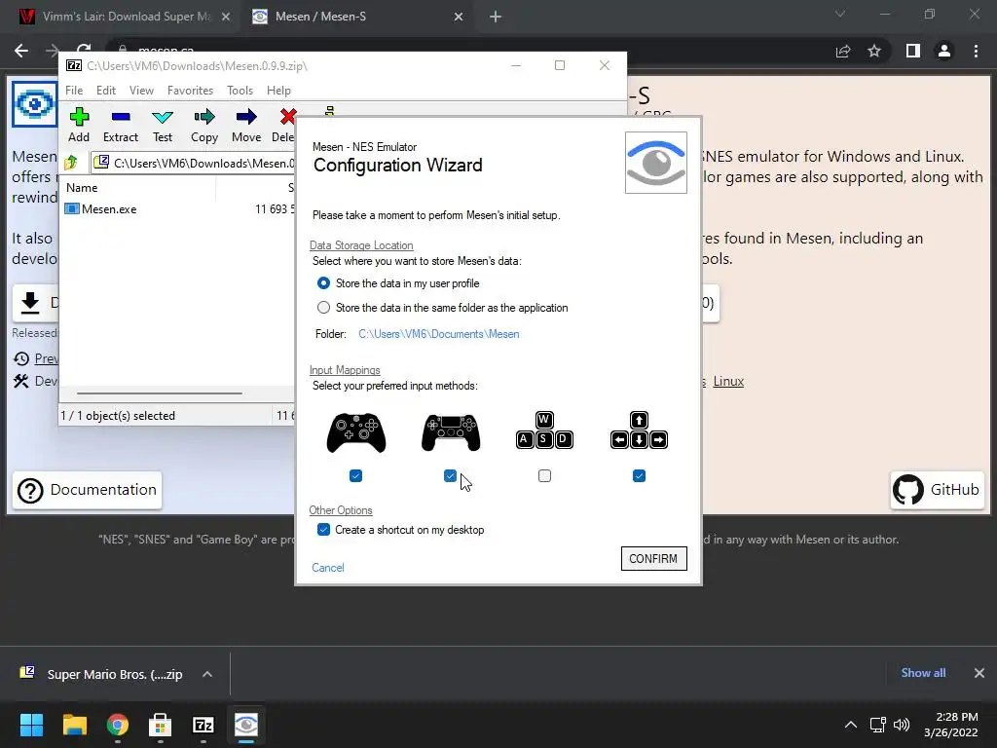Click the Mesen logo on webpage
This screenshot has height=748, width=997.
click(x=34, y=103)
